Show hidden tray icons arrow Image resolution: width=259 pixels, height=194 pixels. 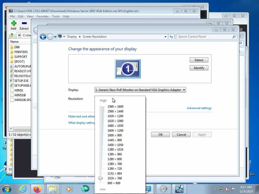(x=215, y=189)
